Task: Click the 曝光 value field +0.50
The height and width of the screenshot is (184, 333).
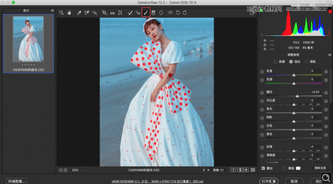Action: click(316, 92)
